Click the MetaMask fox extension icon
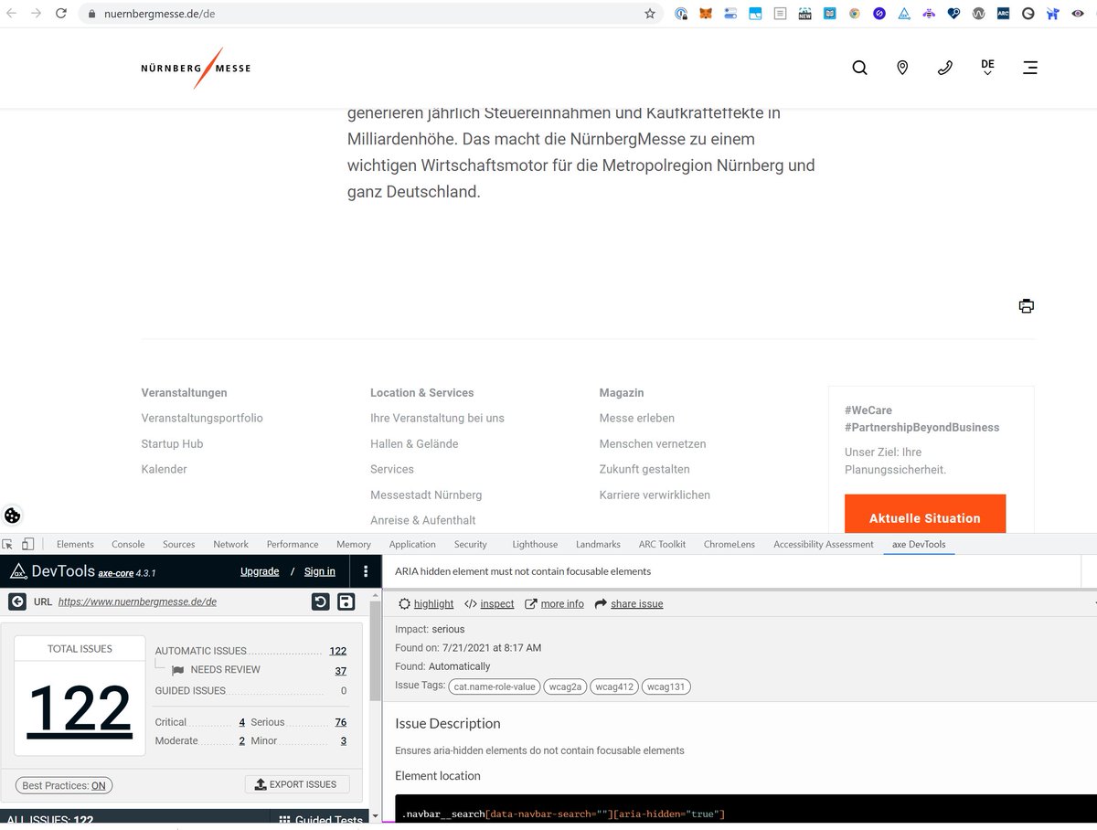This screenshot has width=1097, height=830. (x=706, y=14)
